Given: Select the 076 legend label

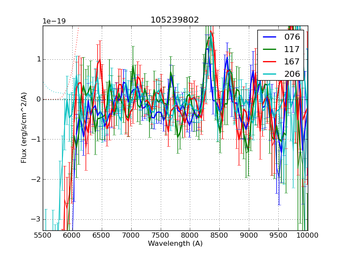Looking at the screenshot, I should click(292, 37).
